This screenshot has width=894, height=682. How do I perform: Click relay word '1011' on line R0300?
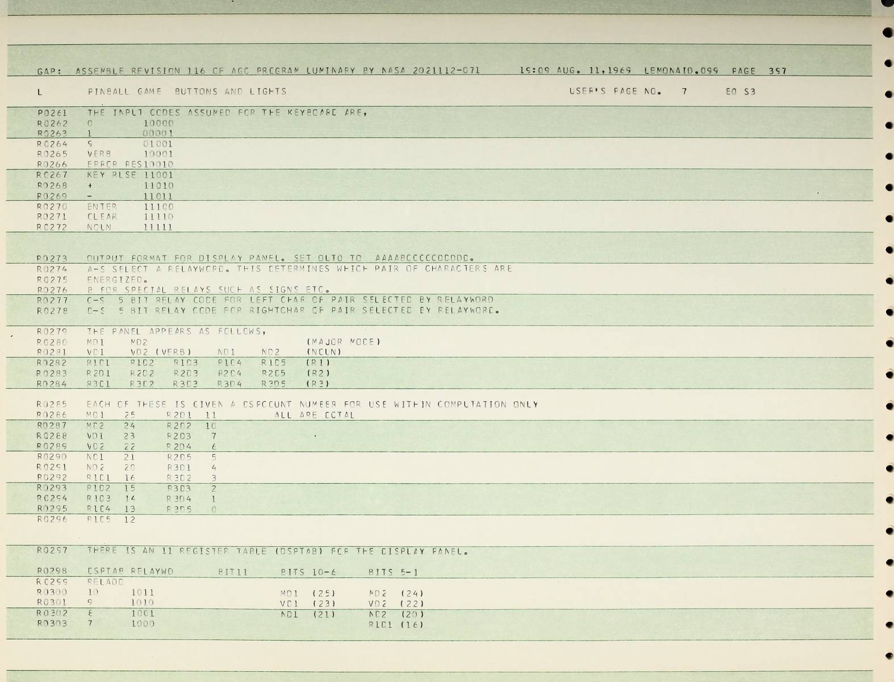click(x=143, y=592)
